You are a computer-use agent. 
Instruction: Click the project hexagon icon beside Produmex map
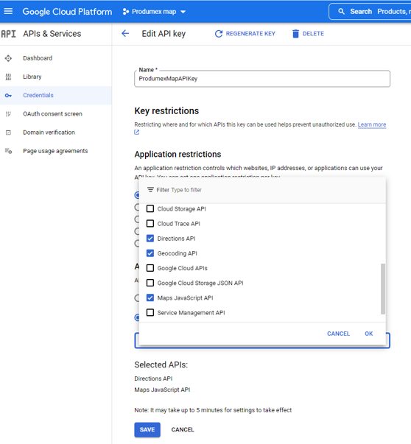click(125, 12)
